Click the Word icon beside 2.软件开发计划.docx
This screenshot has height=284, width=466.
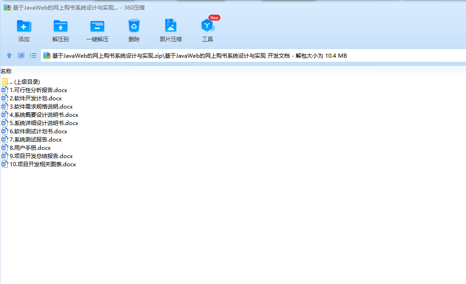pyautogui.click(x=5, y=98)
